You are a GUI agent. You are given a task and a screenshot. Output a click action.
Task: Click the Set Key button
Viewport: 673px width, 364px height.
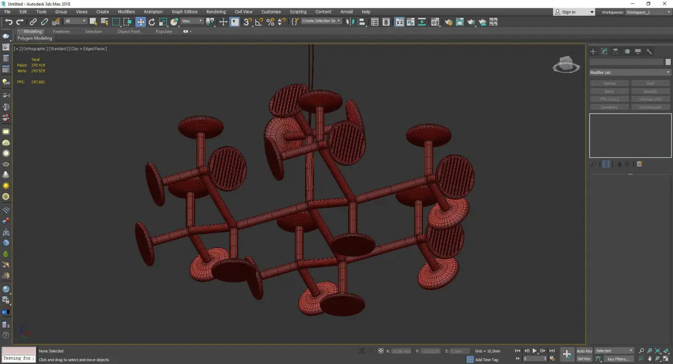click(584, 358)
